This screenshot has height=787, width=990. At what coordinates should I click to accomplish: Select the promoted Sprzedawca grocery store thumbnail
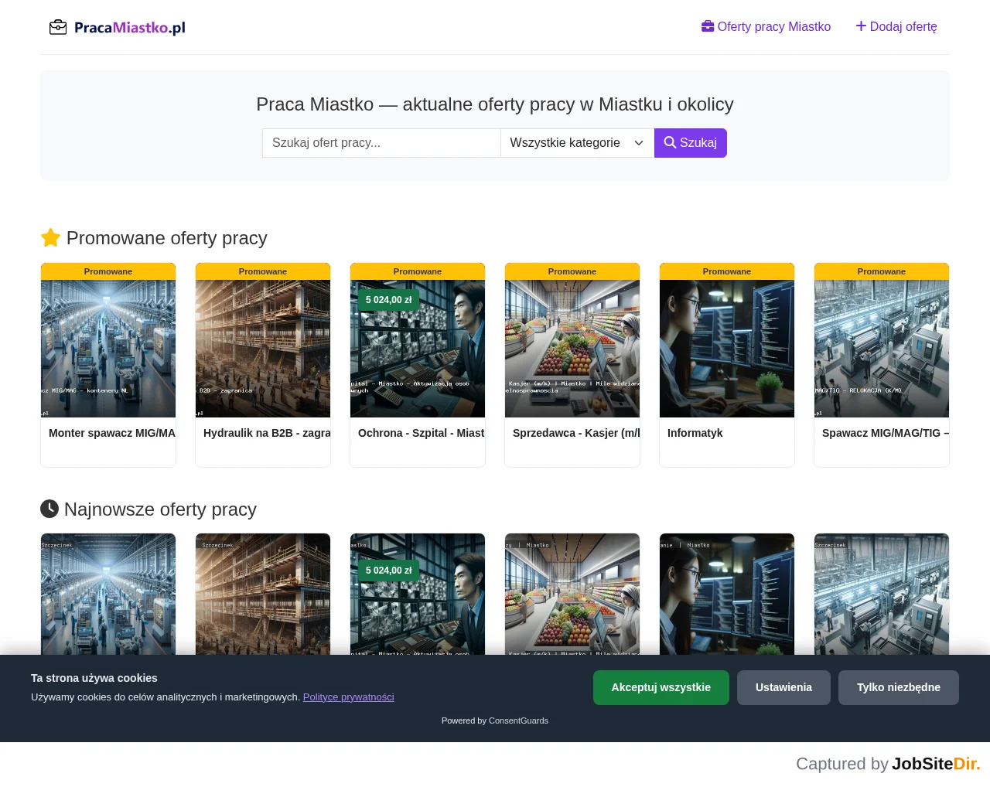click(572, 349)
